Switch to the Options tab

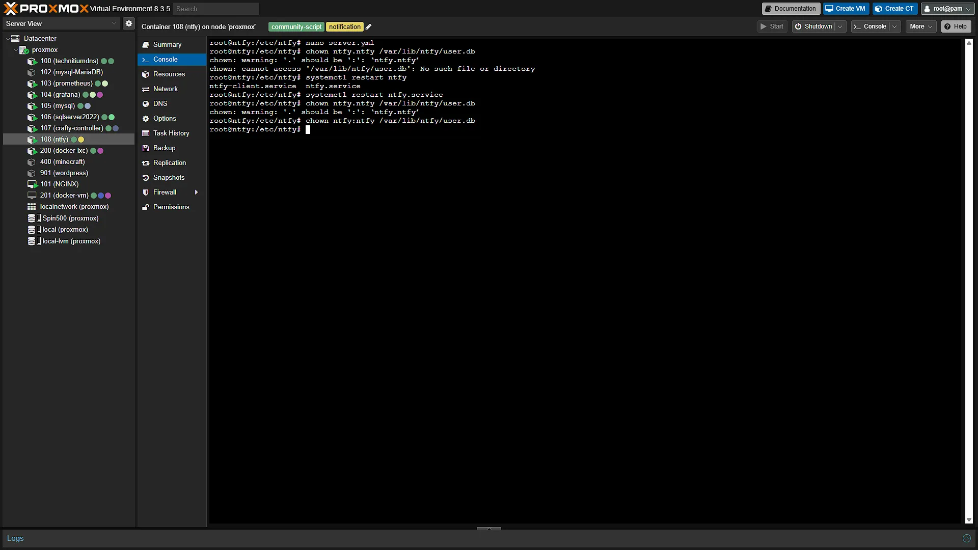click(172, 119)
